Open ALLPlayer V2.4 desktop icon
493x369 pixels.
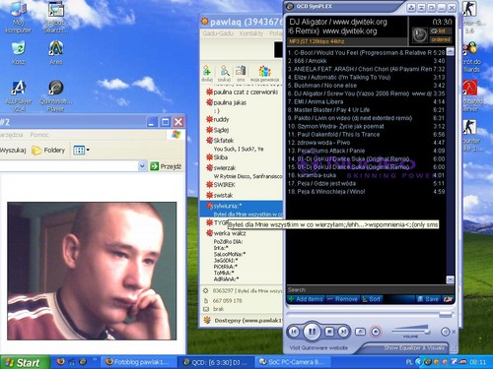[19, 95]
